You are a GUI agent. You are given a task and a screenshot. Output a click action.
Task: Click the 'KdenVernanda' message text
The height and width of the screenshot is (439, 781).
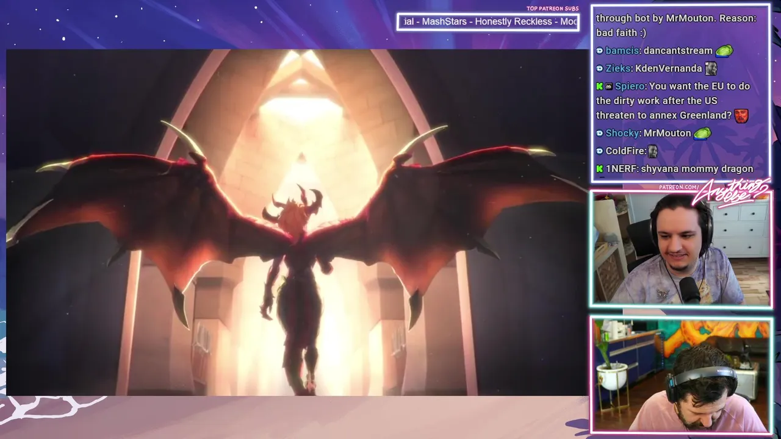(669, 69)
